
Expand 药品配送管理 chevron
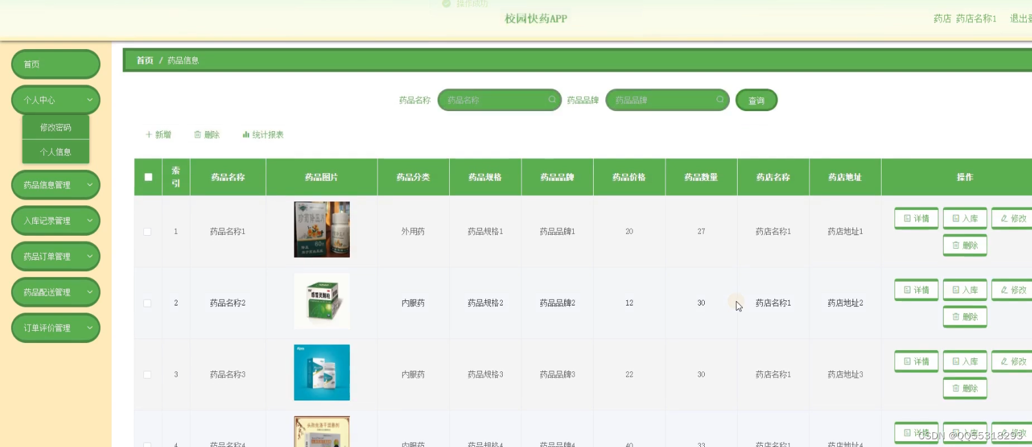tap(90, 292)
